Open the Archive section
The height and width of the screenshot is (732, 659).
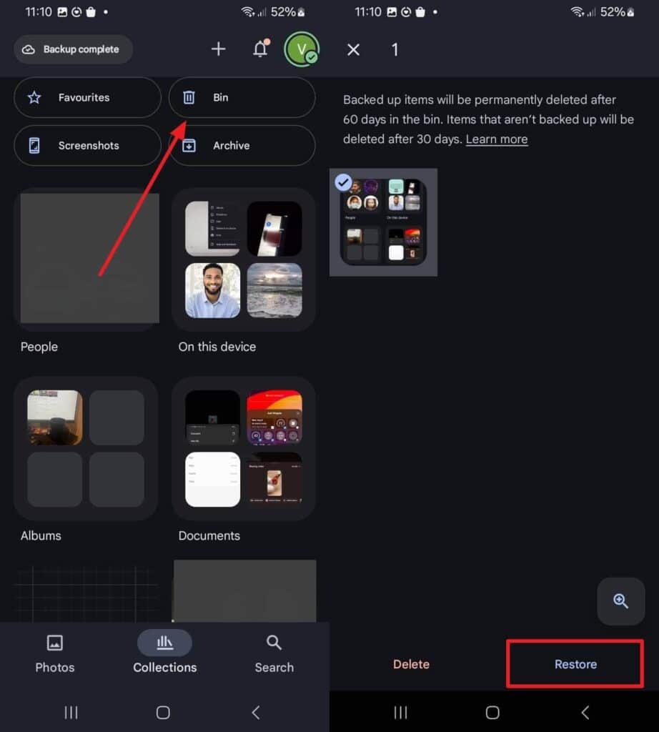pos(242,145)
